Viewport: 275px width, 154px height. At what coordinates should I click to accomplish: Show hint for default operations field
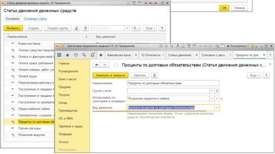coord(222,99)
